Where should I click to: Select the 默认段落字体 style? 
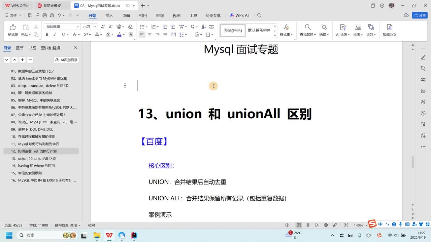tap(259, 30)
